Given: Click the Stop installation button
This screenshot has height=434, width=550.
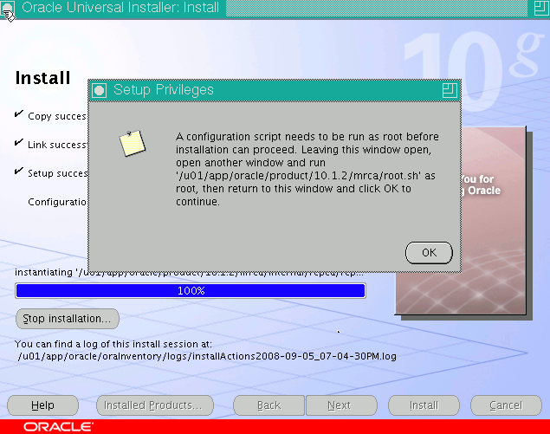Looking at the screenshot, I should point(68,319).
